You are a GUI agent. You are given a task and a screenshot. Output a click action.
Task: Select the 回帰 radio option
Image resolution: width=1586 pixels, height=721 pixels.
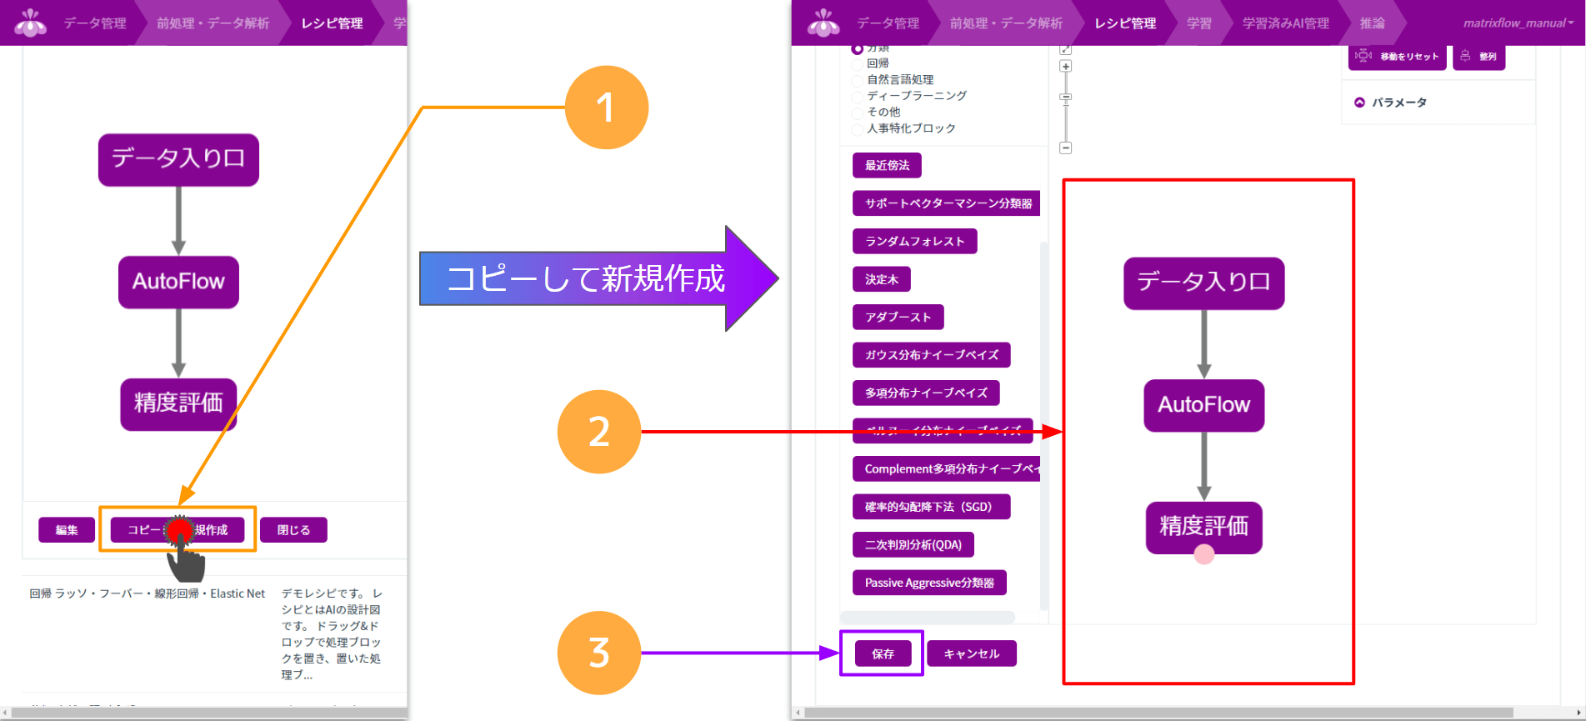point(857,64)
